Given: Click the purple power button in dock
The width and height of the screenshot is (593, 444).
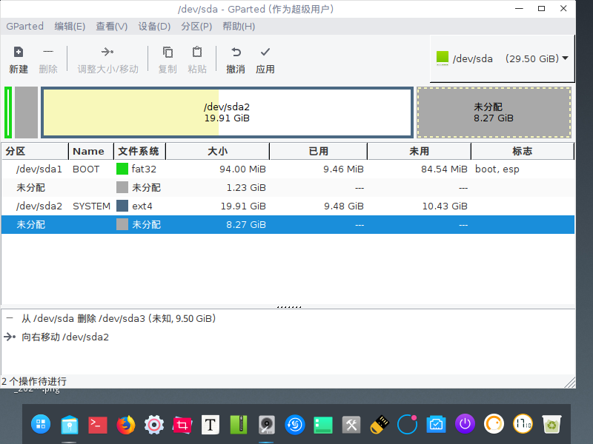Looking at the screenshot, I should [465, 424].
